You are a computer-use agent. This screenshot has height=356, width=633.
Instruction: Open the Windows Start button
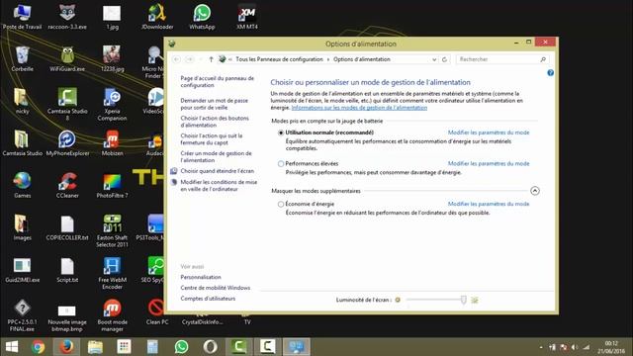tap(12, 347)
